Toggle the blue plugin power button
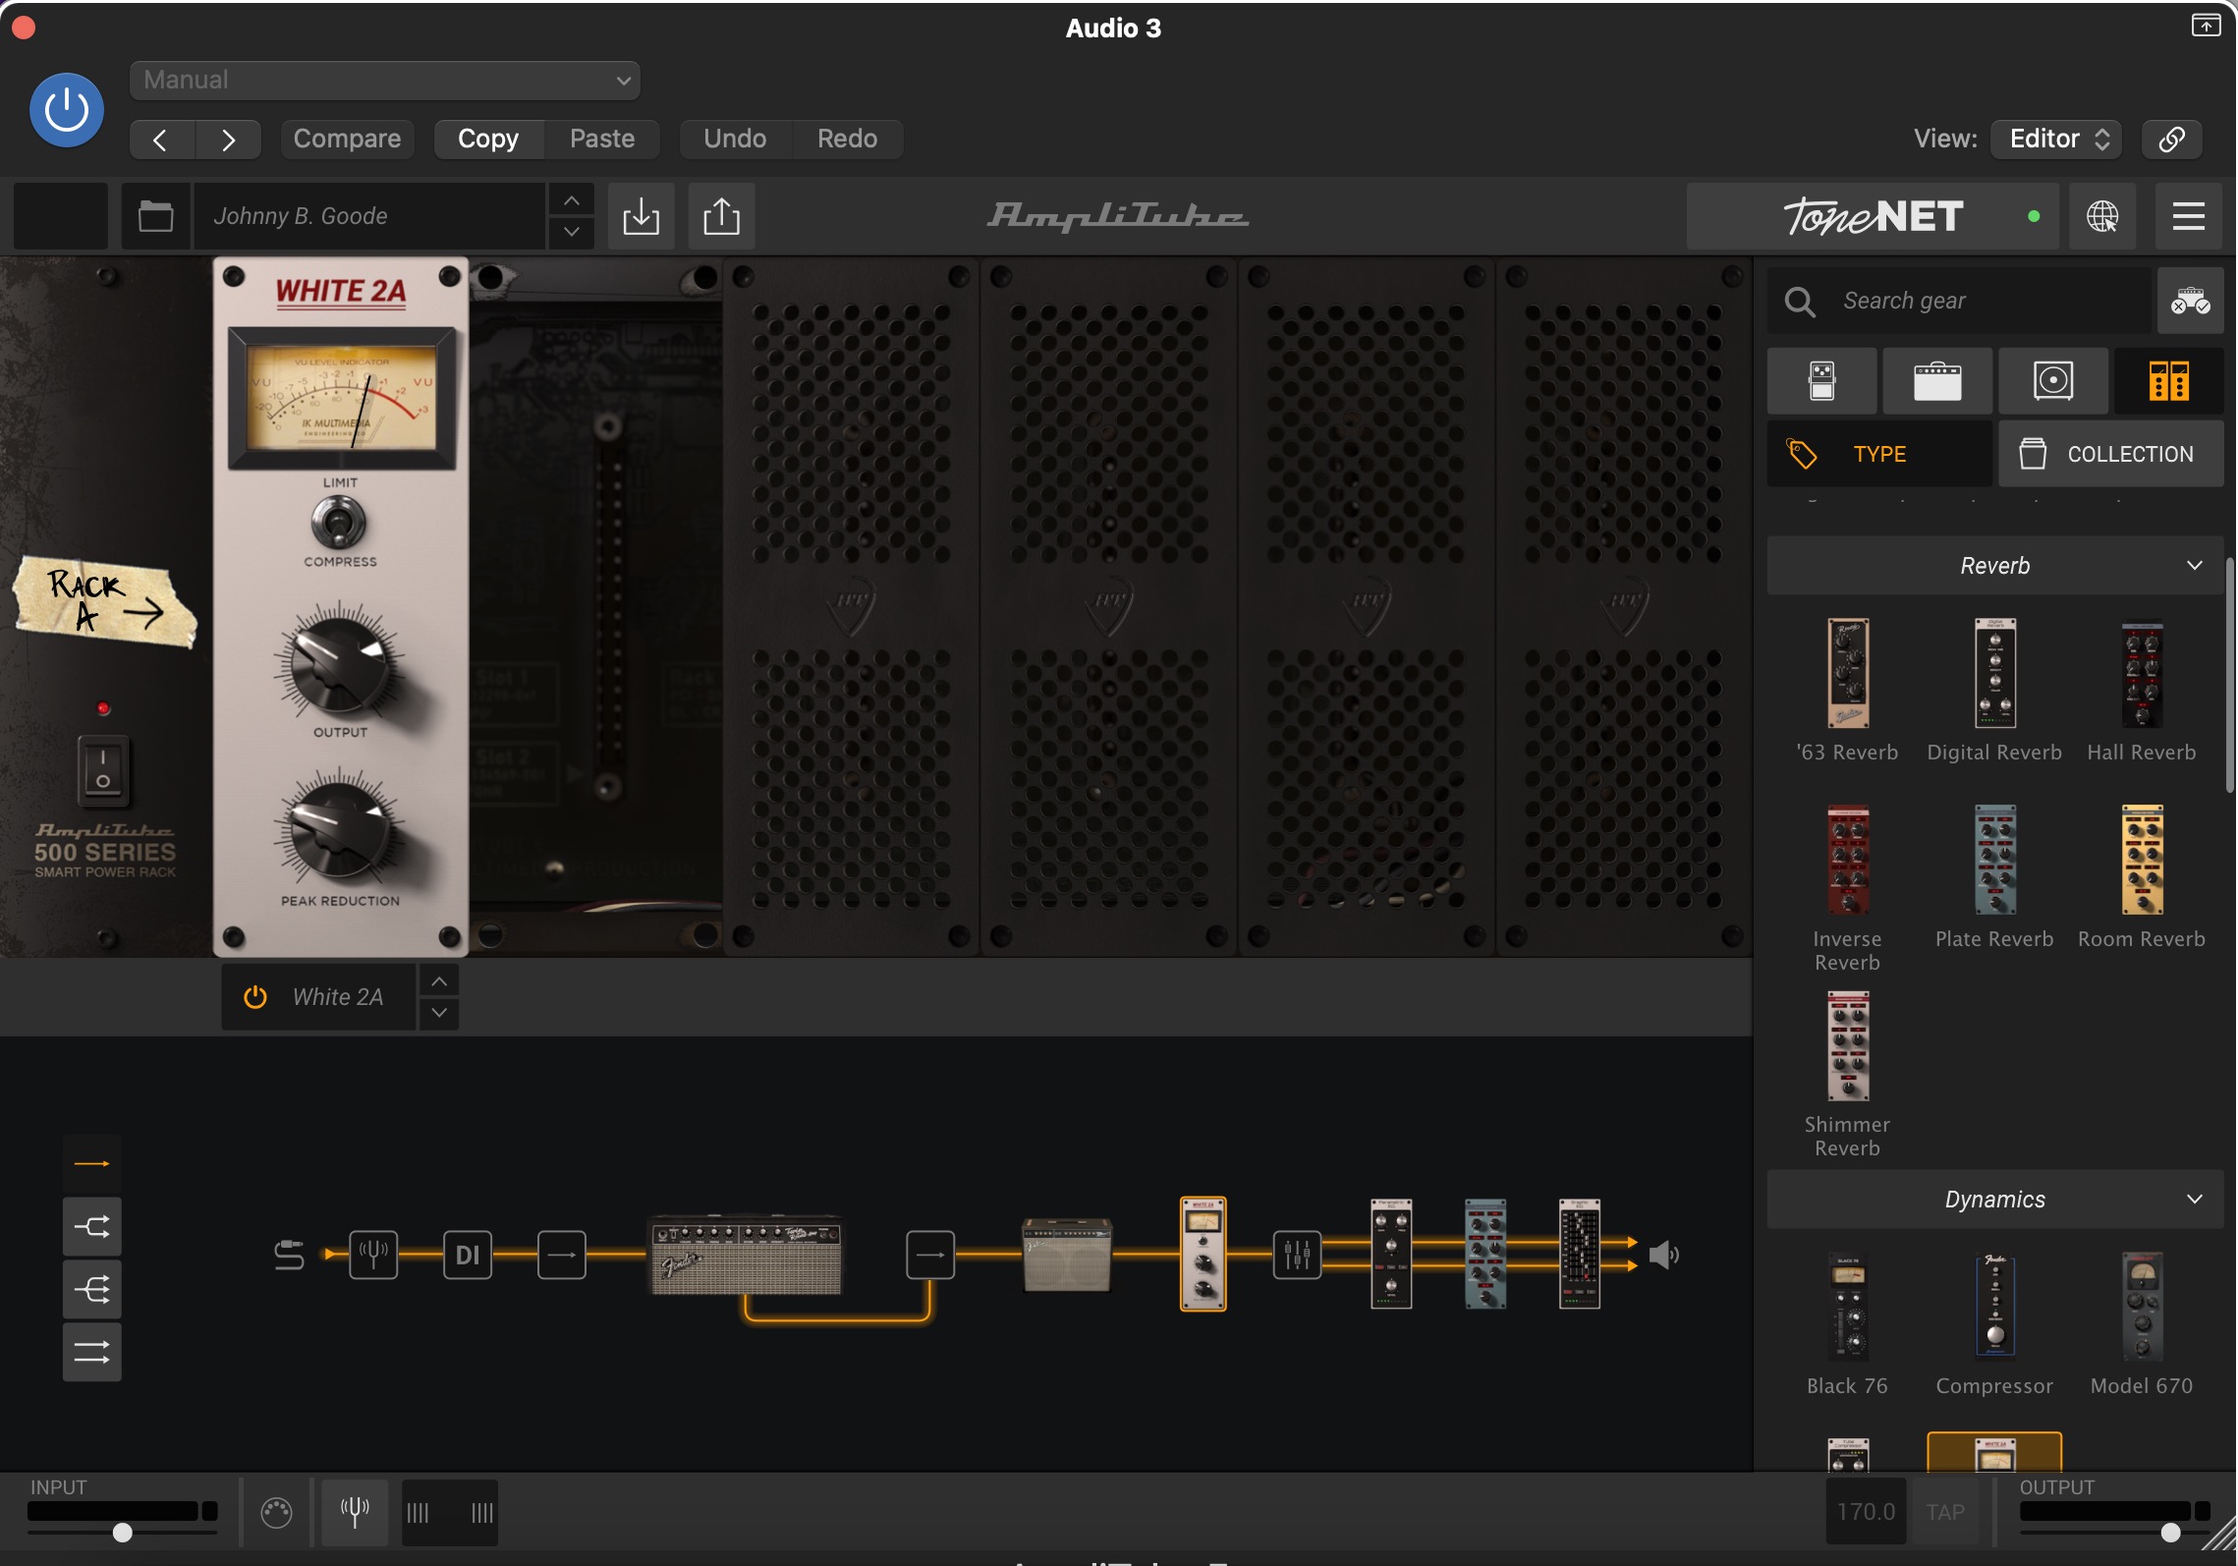Screen dimensions: 2238x1566 pyautogui.click(x=67, y=110)
